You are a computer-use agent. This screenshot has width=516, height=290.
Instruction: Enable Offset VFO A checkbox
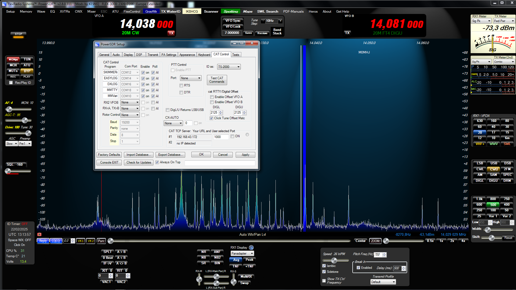[212, 97]
